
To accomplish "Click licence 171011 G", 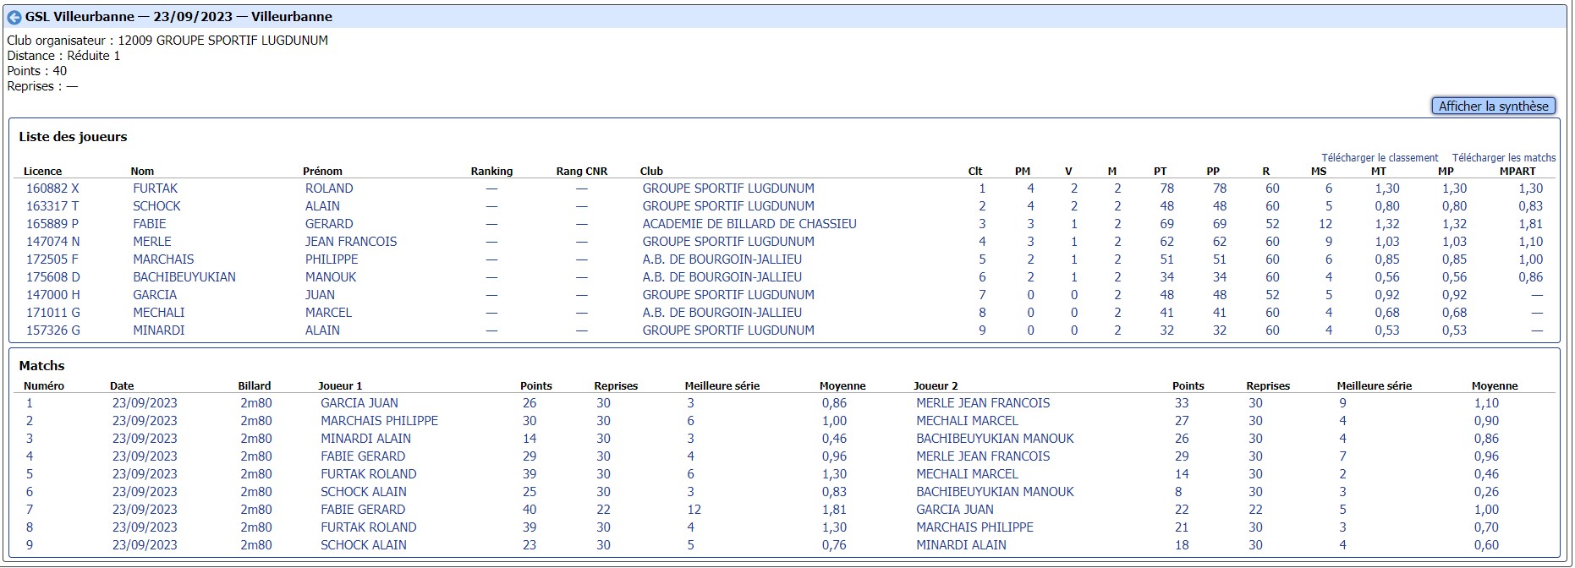I will 52,313.
